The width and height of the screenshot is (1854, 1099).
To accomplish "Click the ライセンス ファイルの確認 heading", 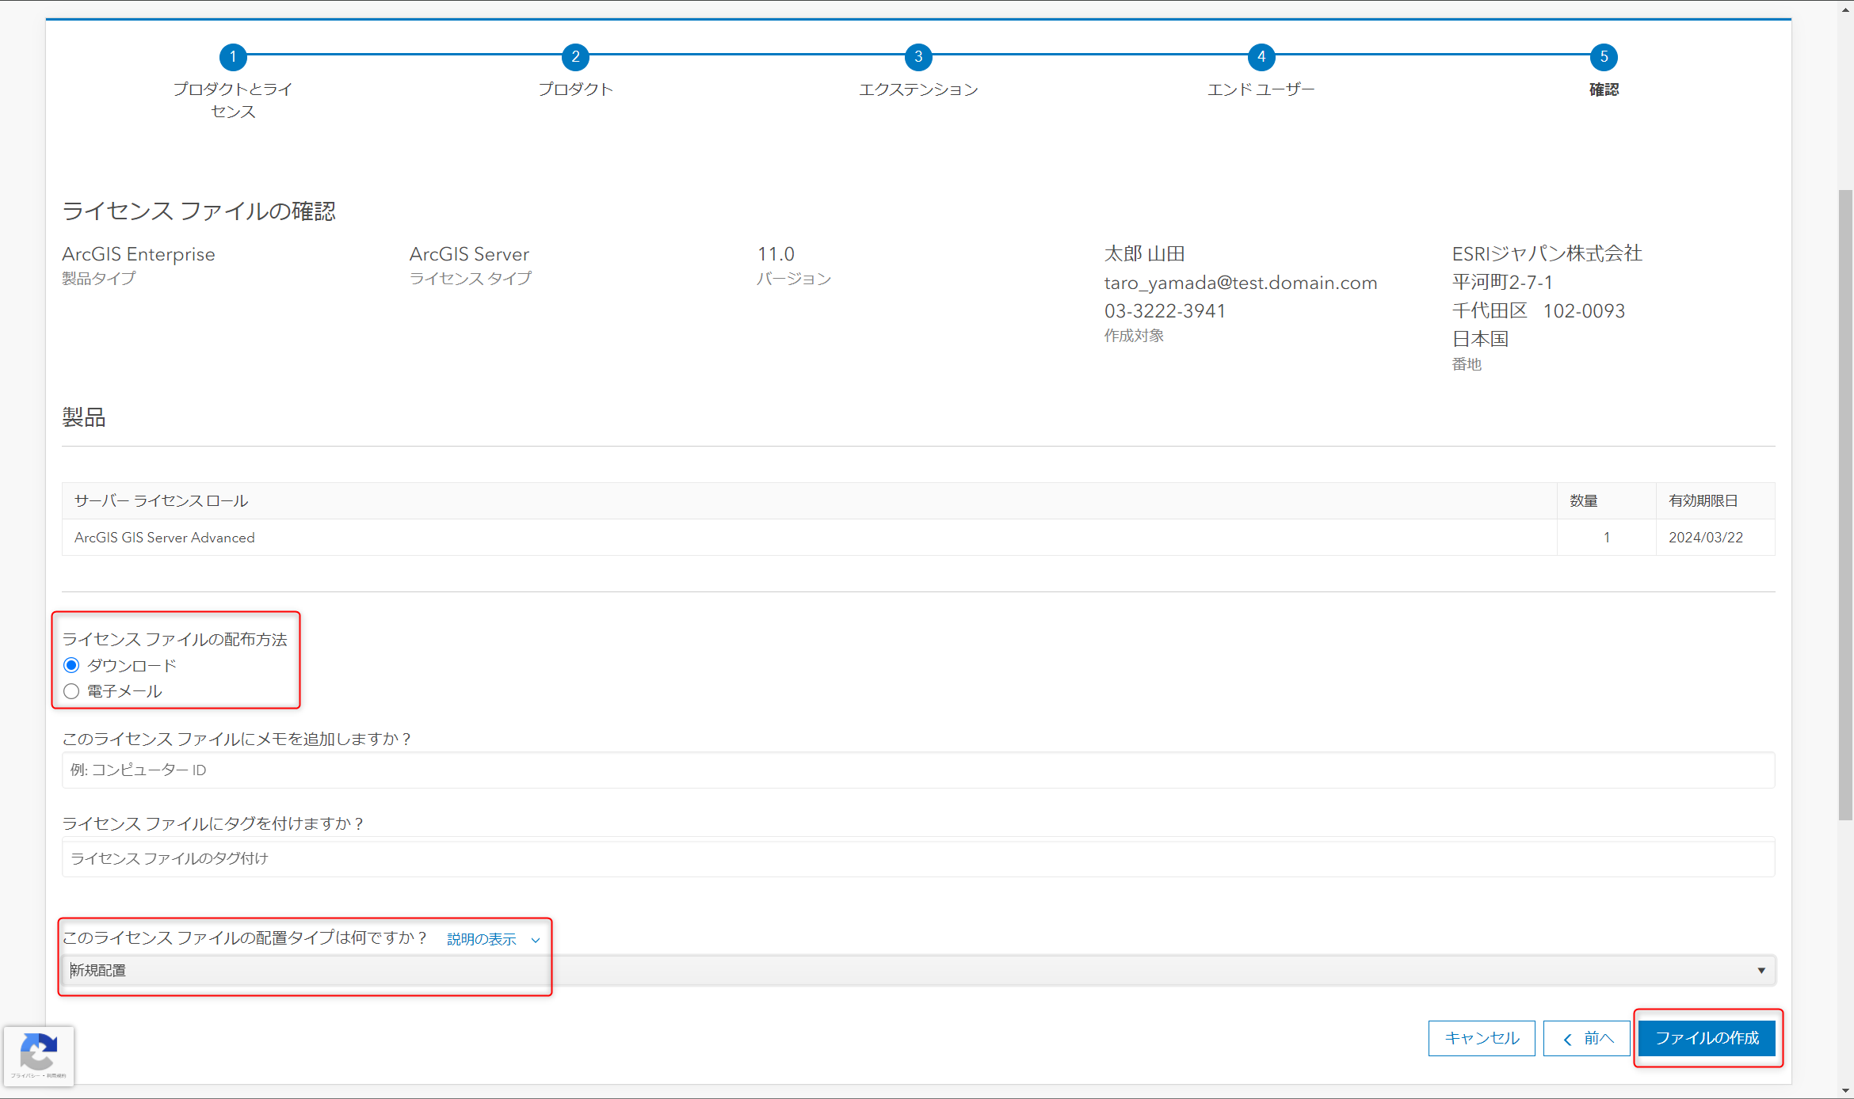I will click(199, 211).
